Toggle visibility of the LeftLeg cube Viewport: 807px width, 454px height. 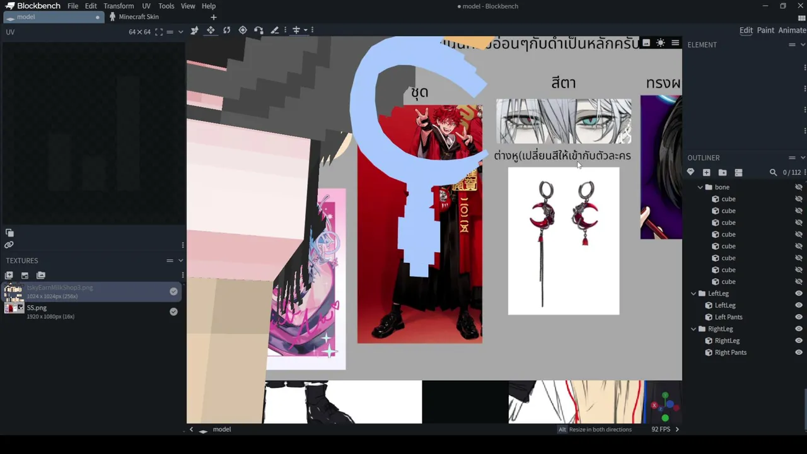(799, 305)
